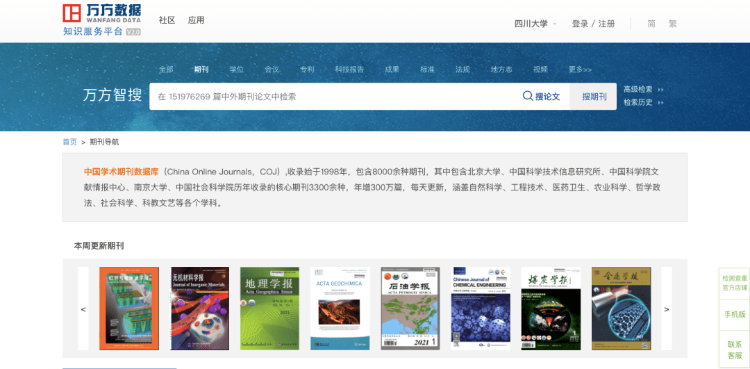Click the 搜期刊 button

click(594, 97)
